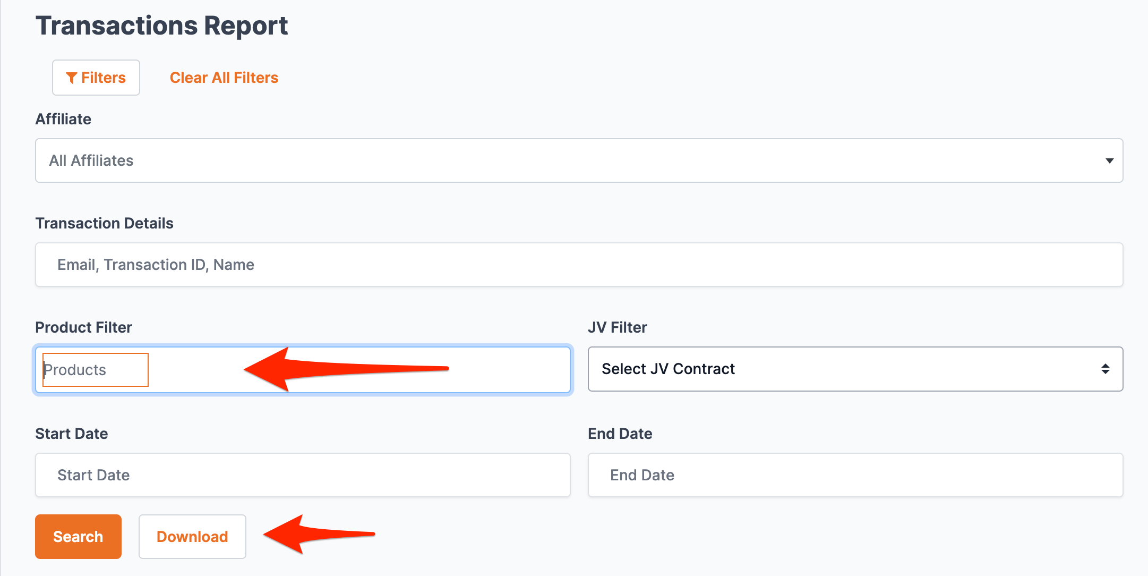The width and height of the screenshot is (1148, 576).
Task: Click the JV Filter label
Action: 617,327
